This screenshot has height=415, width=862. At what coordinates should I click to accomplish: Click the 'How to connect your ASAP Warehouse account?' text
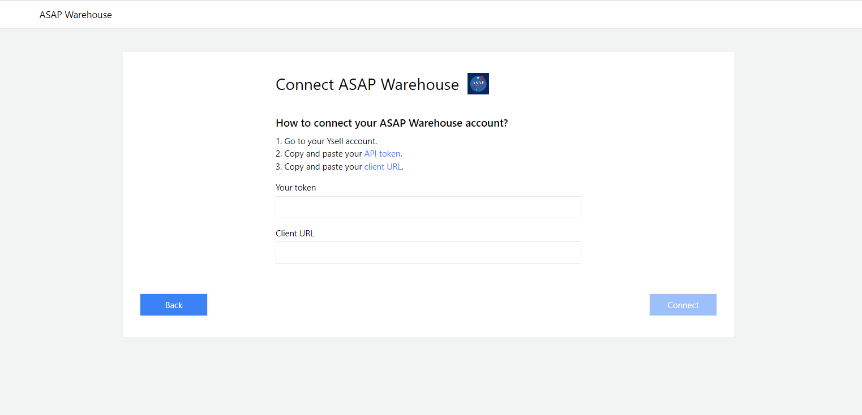coord(392,123)
